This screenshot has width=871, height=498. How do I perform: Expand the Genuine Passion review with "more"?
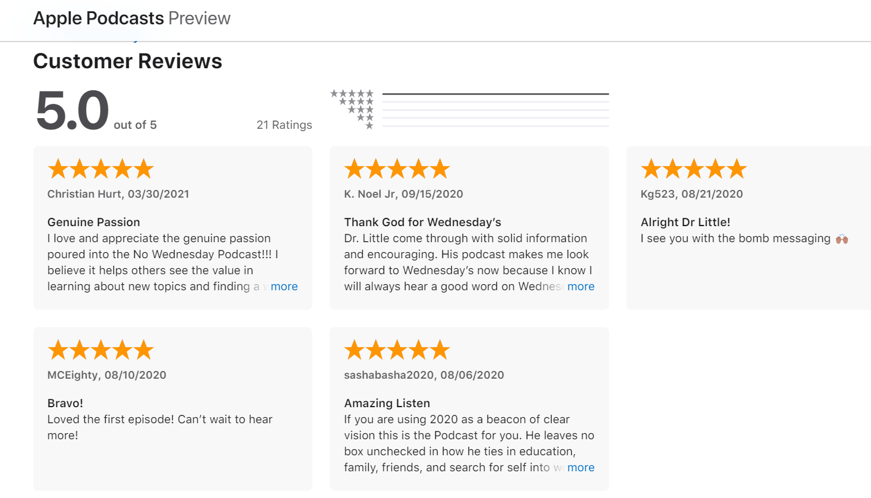click(x=284, y=287)
